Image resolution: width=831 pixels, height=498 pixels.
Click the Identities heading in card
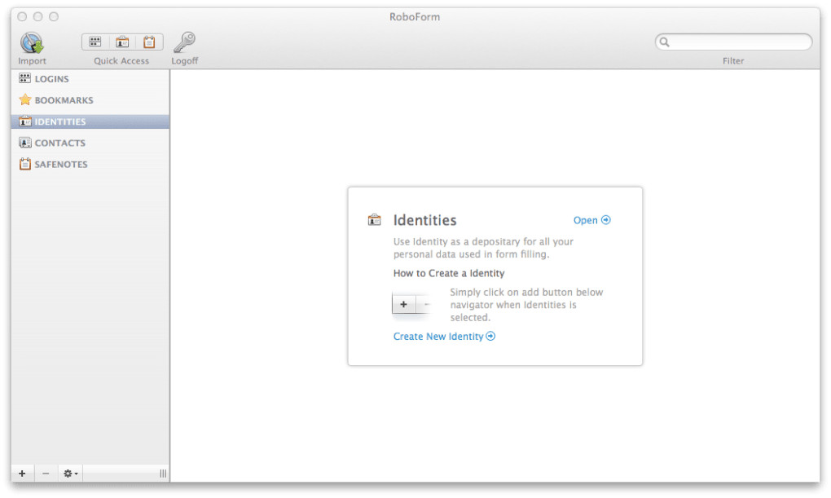[424, 220]
